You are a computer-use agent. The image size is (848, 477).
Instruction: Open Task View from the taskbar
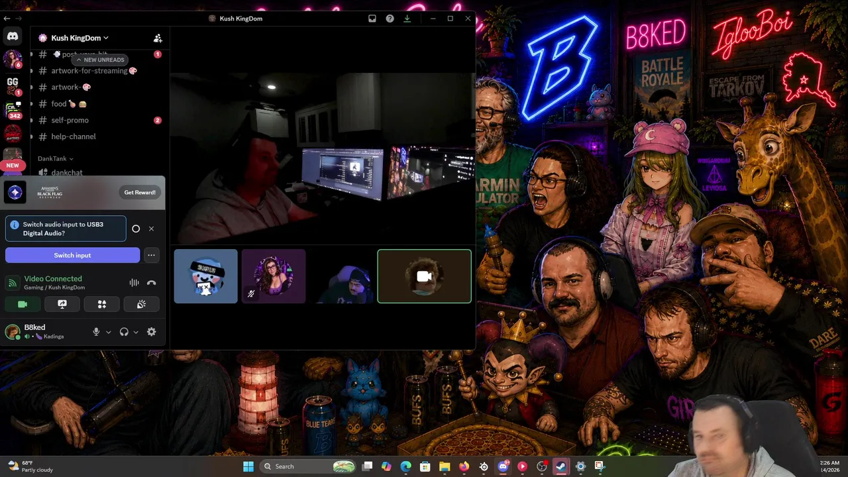click(x=368, y=466)
